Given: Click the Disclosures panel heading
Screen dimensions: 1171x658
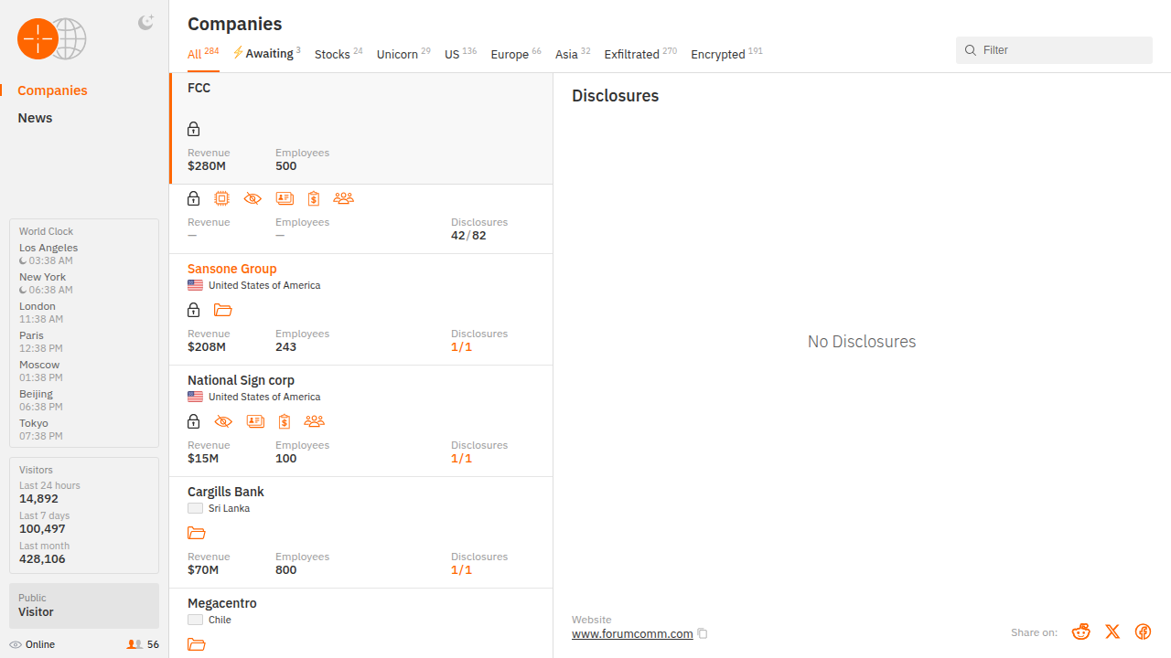Looking at the screenshot, I should pyautogui.click(x=615, y=96).
